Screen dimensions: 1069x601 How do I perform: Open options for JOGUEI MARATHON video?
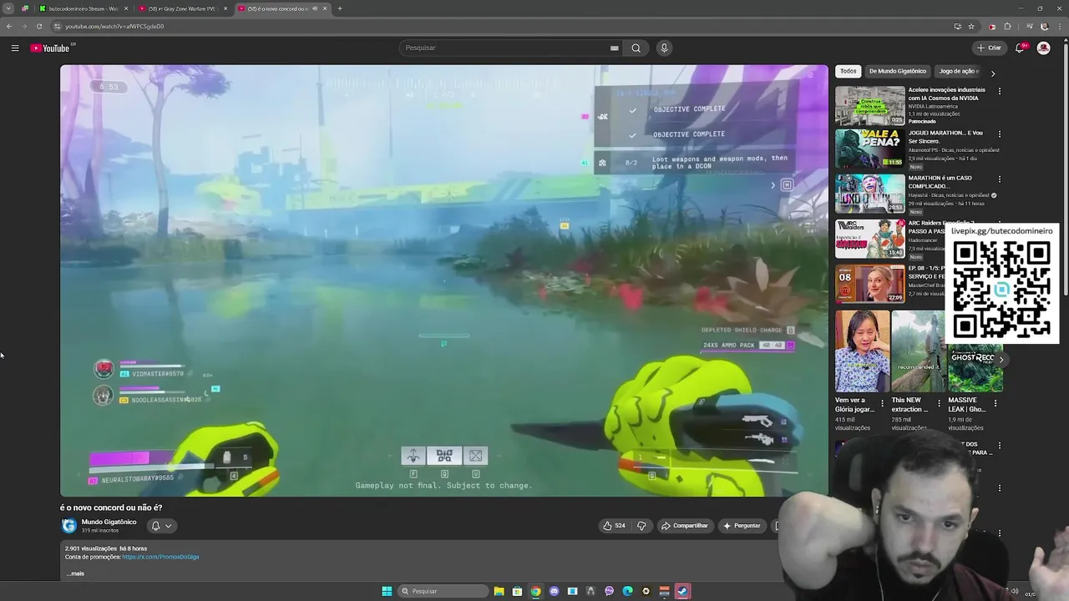click(999, 134)
